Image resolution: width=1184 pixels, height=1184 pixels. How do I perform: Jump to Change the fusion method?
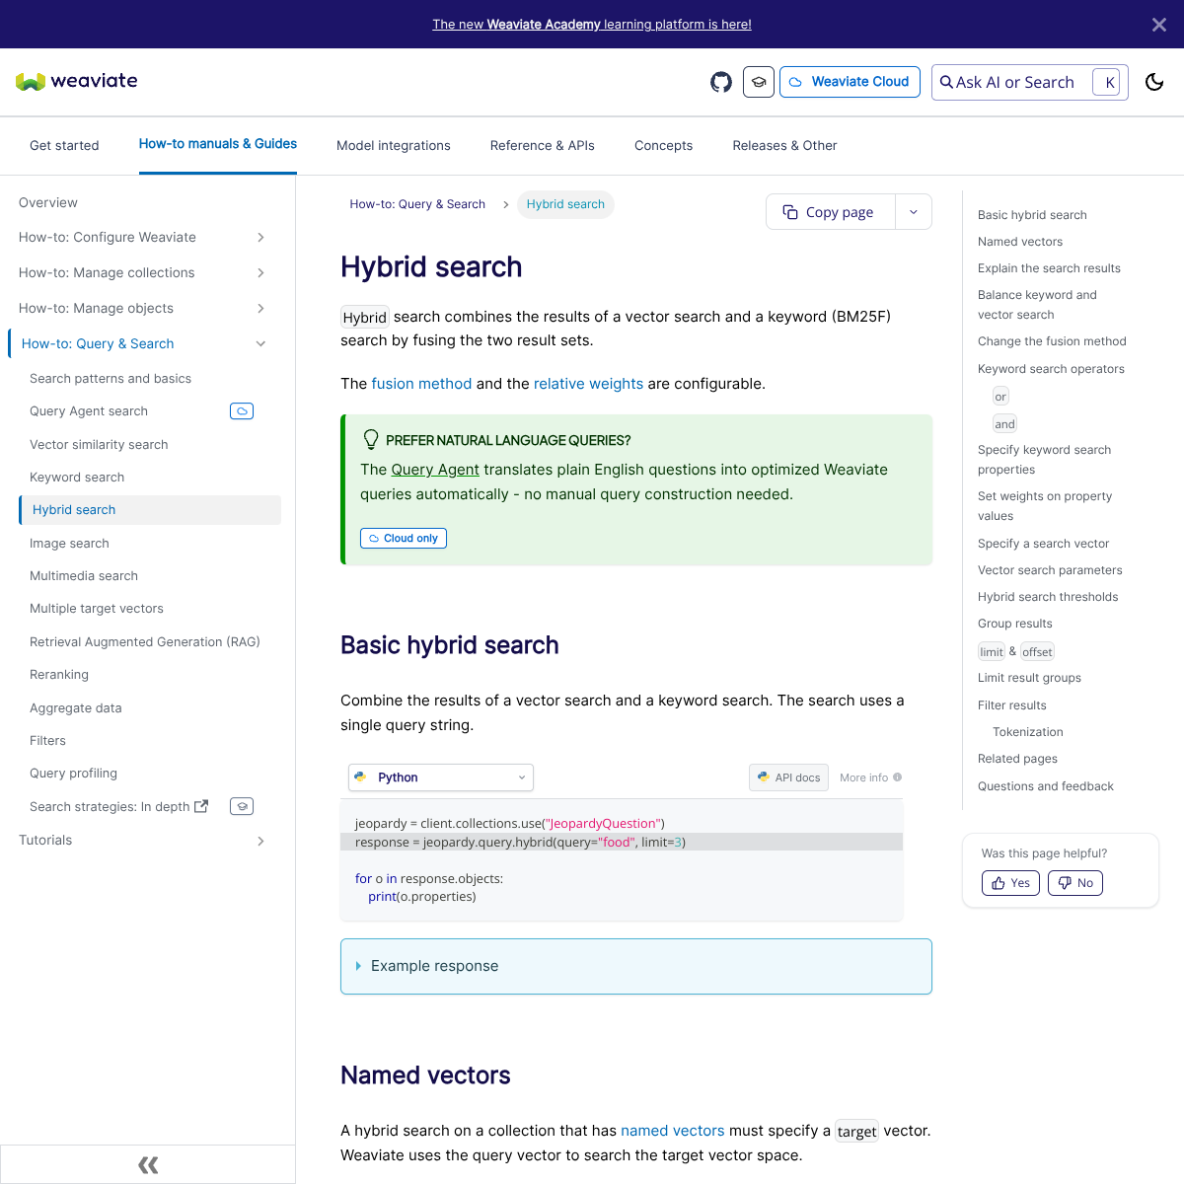[x=1052, y=341]
